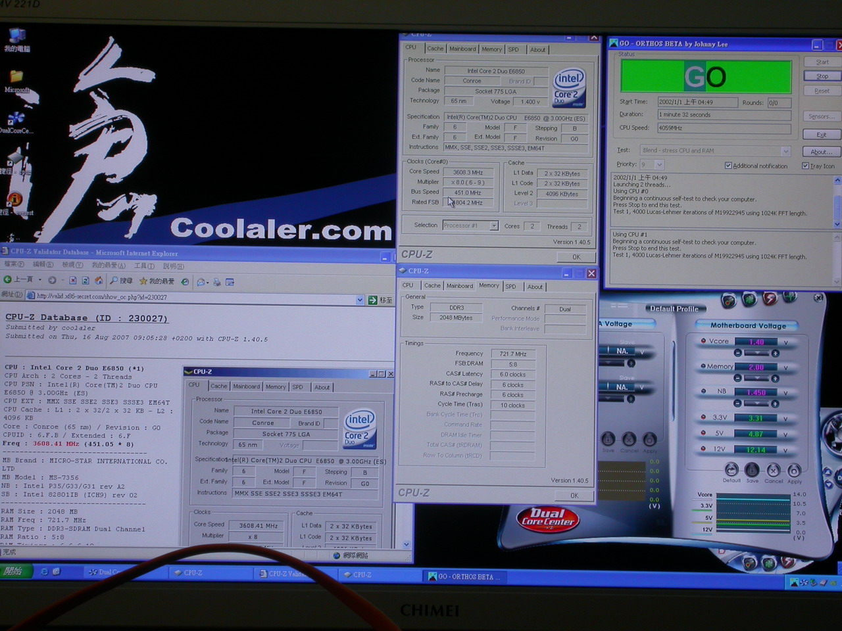Click the 12V voltage reading 12.14
The image size is (842, 631).
(756, 450)
